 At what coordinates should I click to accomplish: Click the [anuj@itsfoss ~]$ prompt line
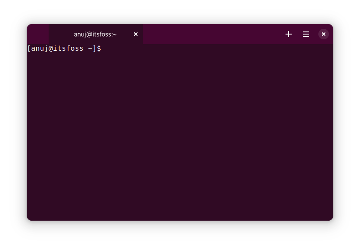pos(64,49)
